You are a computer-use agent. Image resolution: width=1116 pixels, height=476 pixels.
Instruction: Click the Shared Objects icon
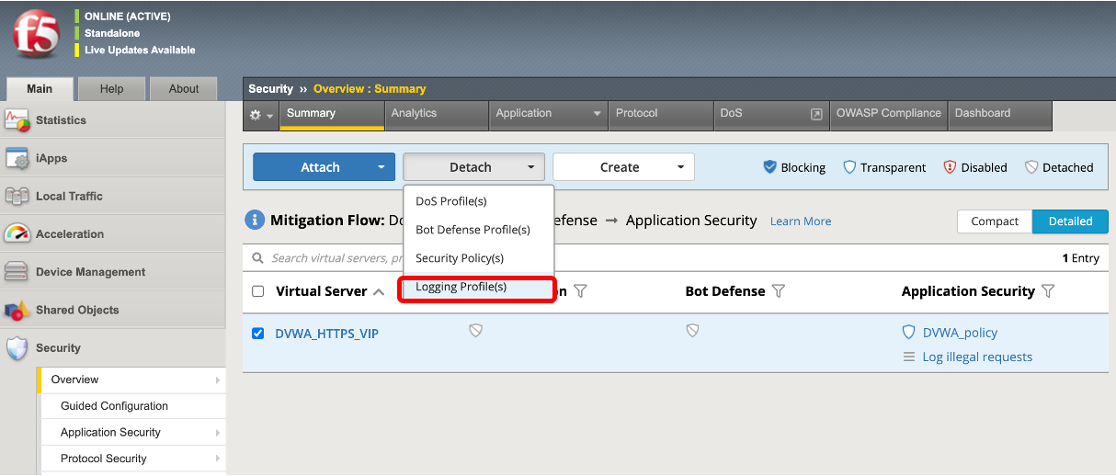17,310
